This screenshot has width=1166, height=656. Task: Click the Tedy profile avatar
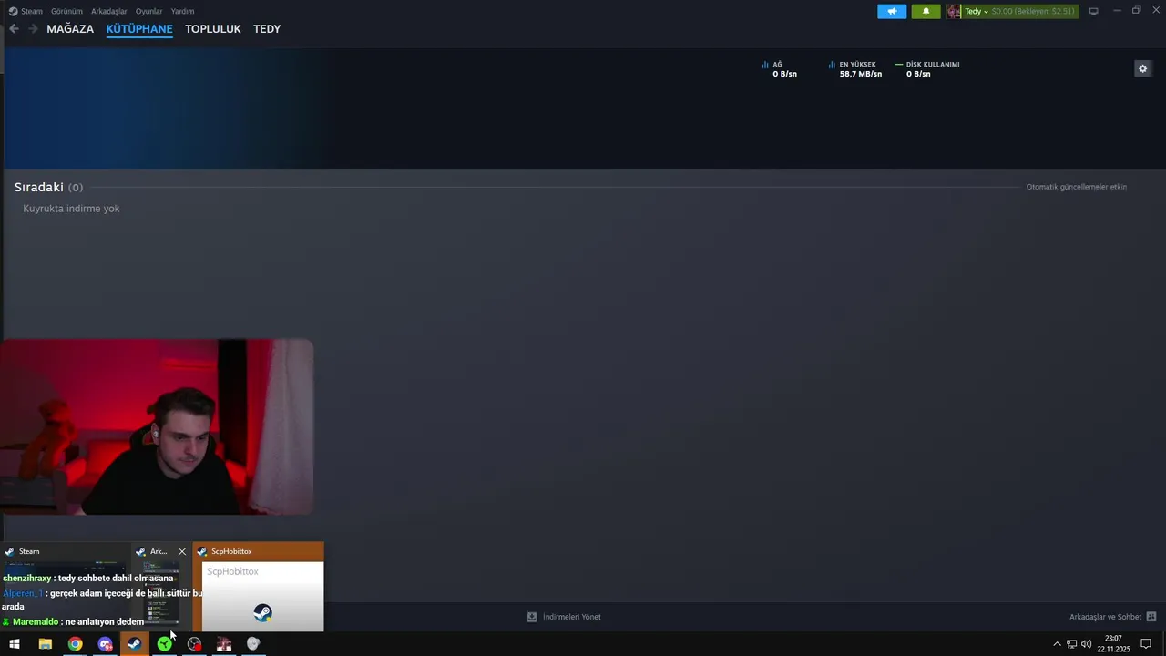pyautogui.click(x=953, y=11)
